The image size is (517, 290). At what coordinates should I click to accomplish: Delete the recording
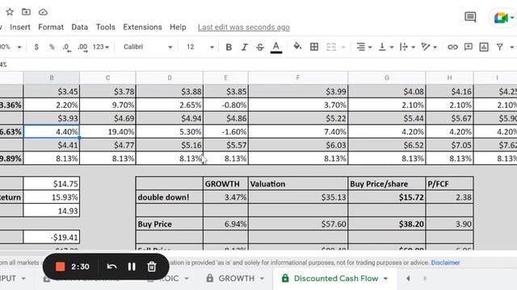pos(152,267)
